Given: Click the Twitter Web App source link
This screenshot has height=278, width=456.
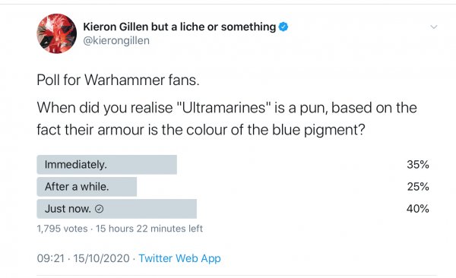Looking at the screenshot, I should pos(179,258).
